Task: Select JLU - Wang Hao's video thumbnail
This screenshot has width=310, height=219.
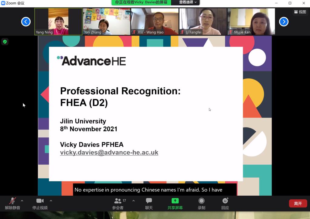Action: click(155, 22)
